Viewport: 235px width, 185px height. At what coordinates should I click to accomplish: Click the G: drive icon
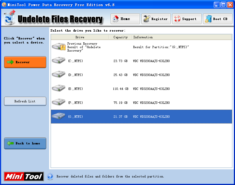point(58,116)
